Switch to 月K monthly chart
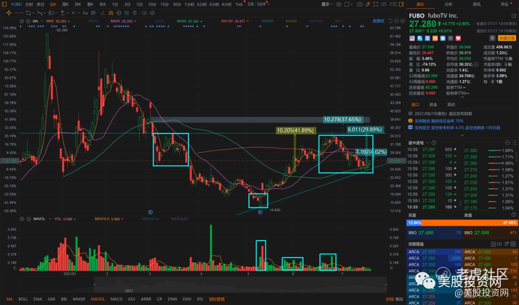This screenshot has height=305, width=519. [77, 4]
